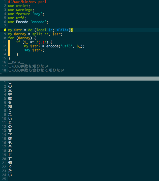
Task: Click the text 'この文字数を知りたい' on line 17
Action: pos(28,66)
